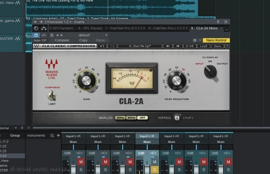Screen dimensions: 270x174
Task: Flip the Compress/Limit toggle switch
Action: [x=52, y=96]
